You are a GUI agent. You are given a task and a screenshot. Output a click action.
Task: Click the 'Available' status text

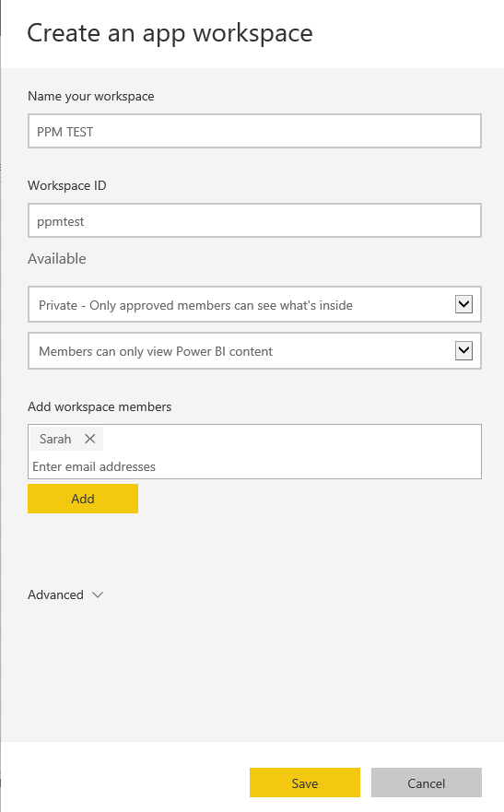pyautogui.click(x=57, y=258)
